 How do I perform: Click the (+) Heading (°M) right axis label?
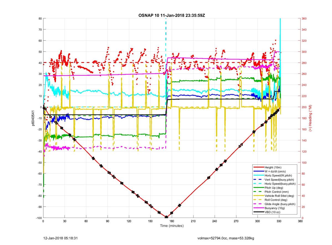pos(311,118)
